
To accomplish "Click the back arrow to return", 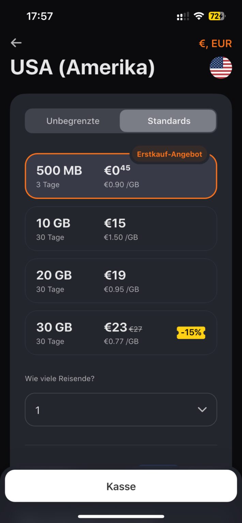I will pos(16,43).
